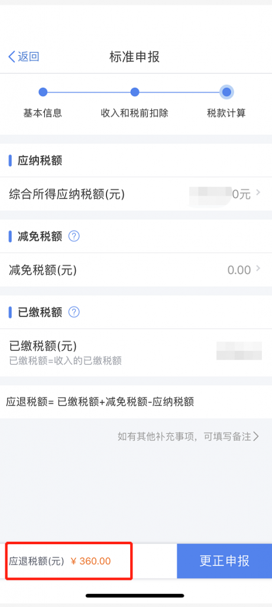The width and height of the screenshot is (272, 607).
Task: Open help icon beside 已缴税额 heading
Action: point(74,312)
